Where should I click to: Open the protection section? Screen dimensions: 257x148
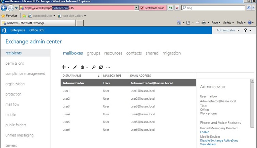(x=13, y=94)
